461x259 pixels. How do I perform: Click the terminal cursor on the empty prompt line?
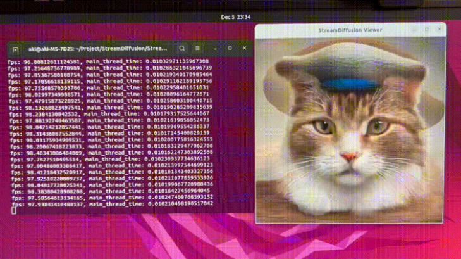pos(14,210)
